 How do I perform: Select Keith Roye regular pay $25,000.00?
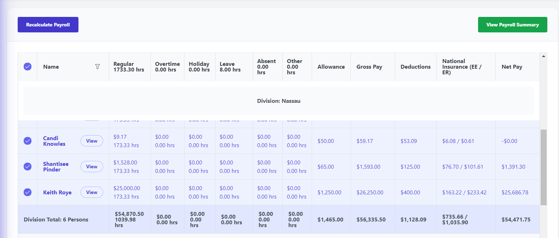point(127,188)
